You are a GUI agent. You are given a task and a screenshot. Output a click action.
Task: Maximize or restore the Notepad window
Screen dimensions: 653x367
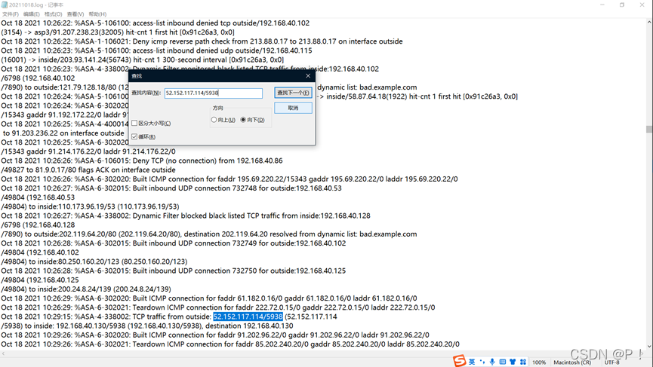click(622, 5)
